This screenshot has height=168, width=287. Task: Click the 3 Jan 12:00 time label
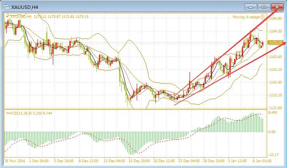tap(238, 161)
